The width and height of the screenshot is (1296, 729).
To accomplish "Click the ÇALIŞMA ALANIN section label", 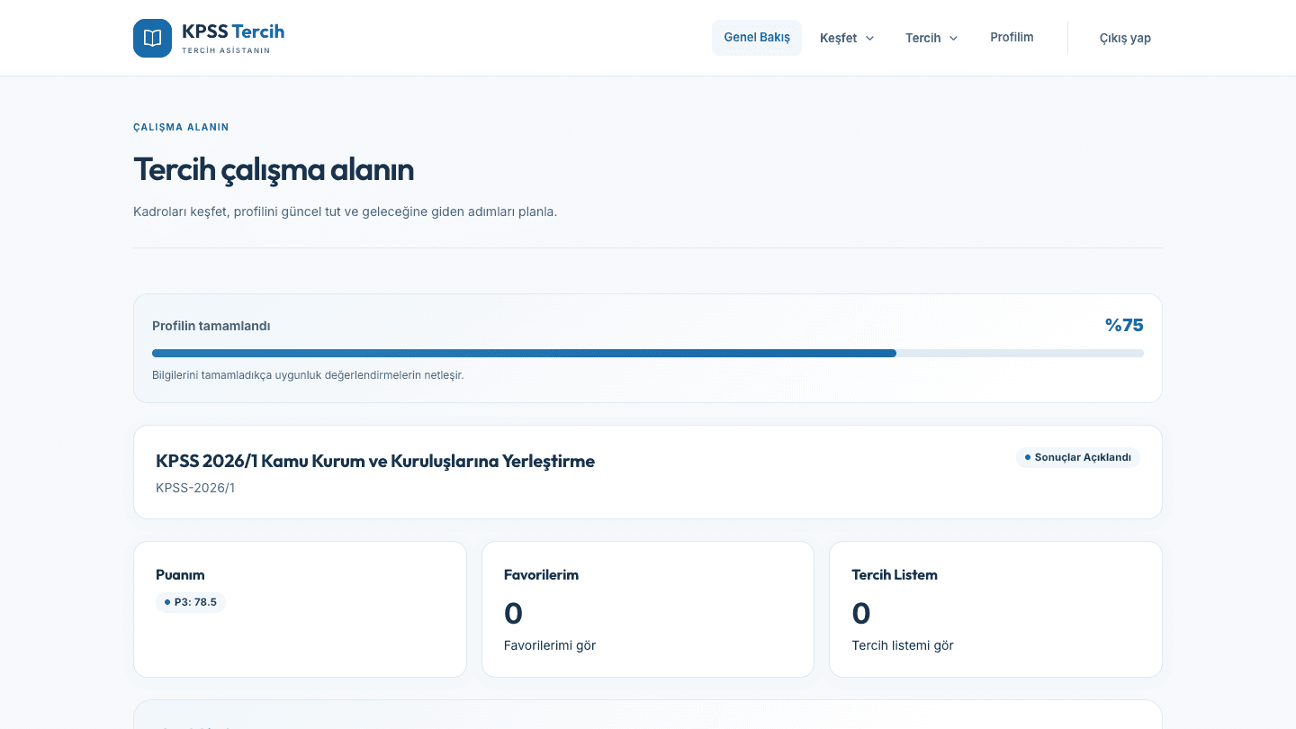I will [x=181, y=127].
